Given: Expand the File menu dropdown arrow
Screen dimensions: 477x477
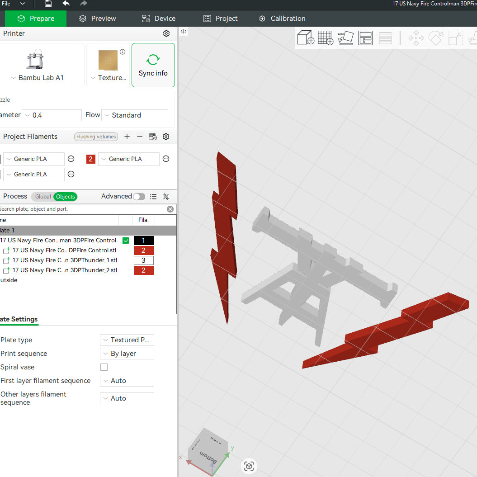Looking at the screenshot, I should 23,4.
